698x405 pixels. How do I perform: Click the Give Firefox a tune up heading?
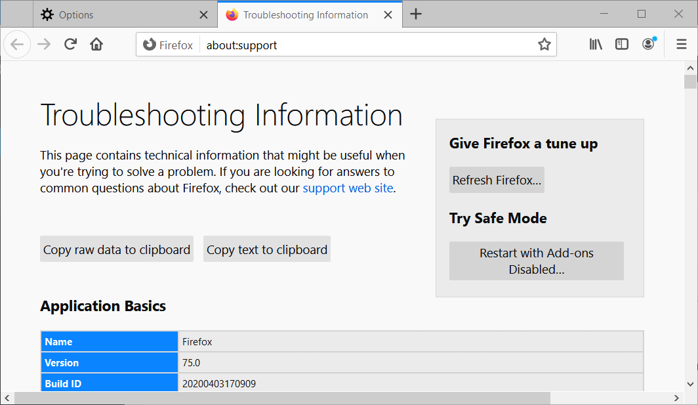pyautogui.click(x=523, y=144)
